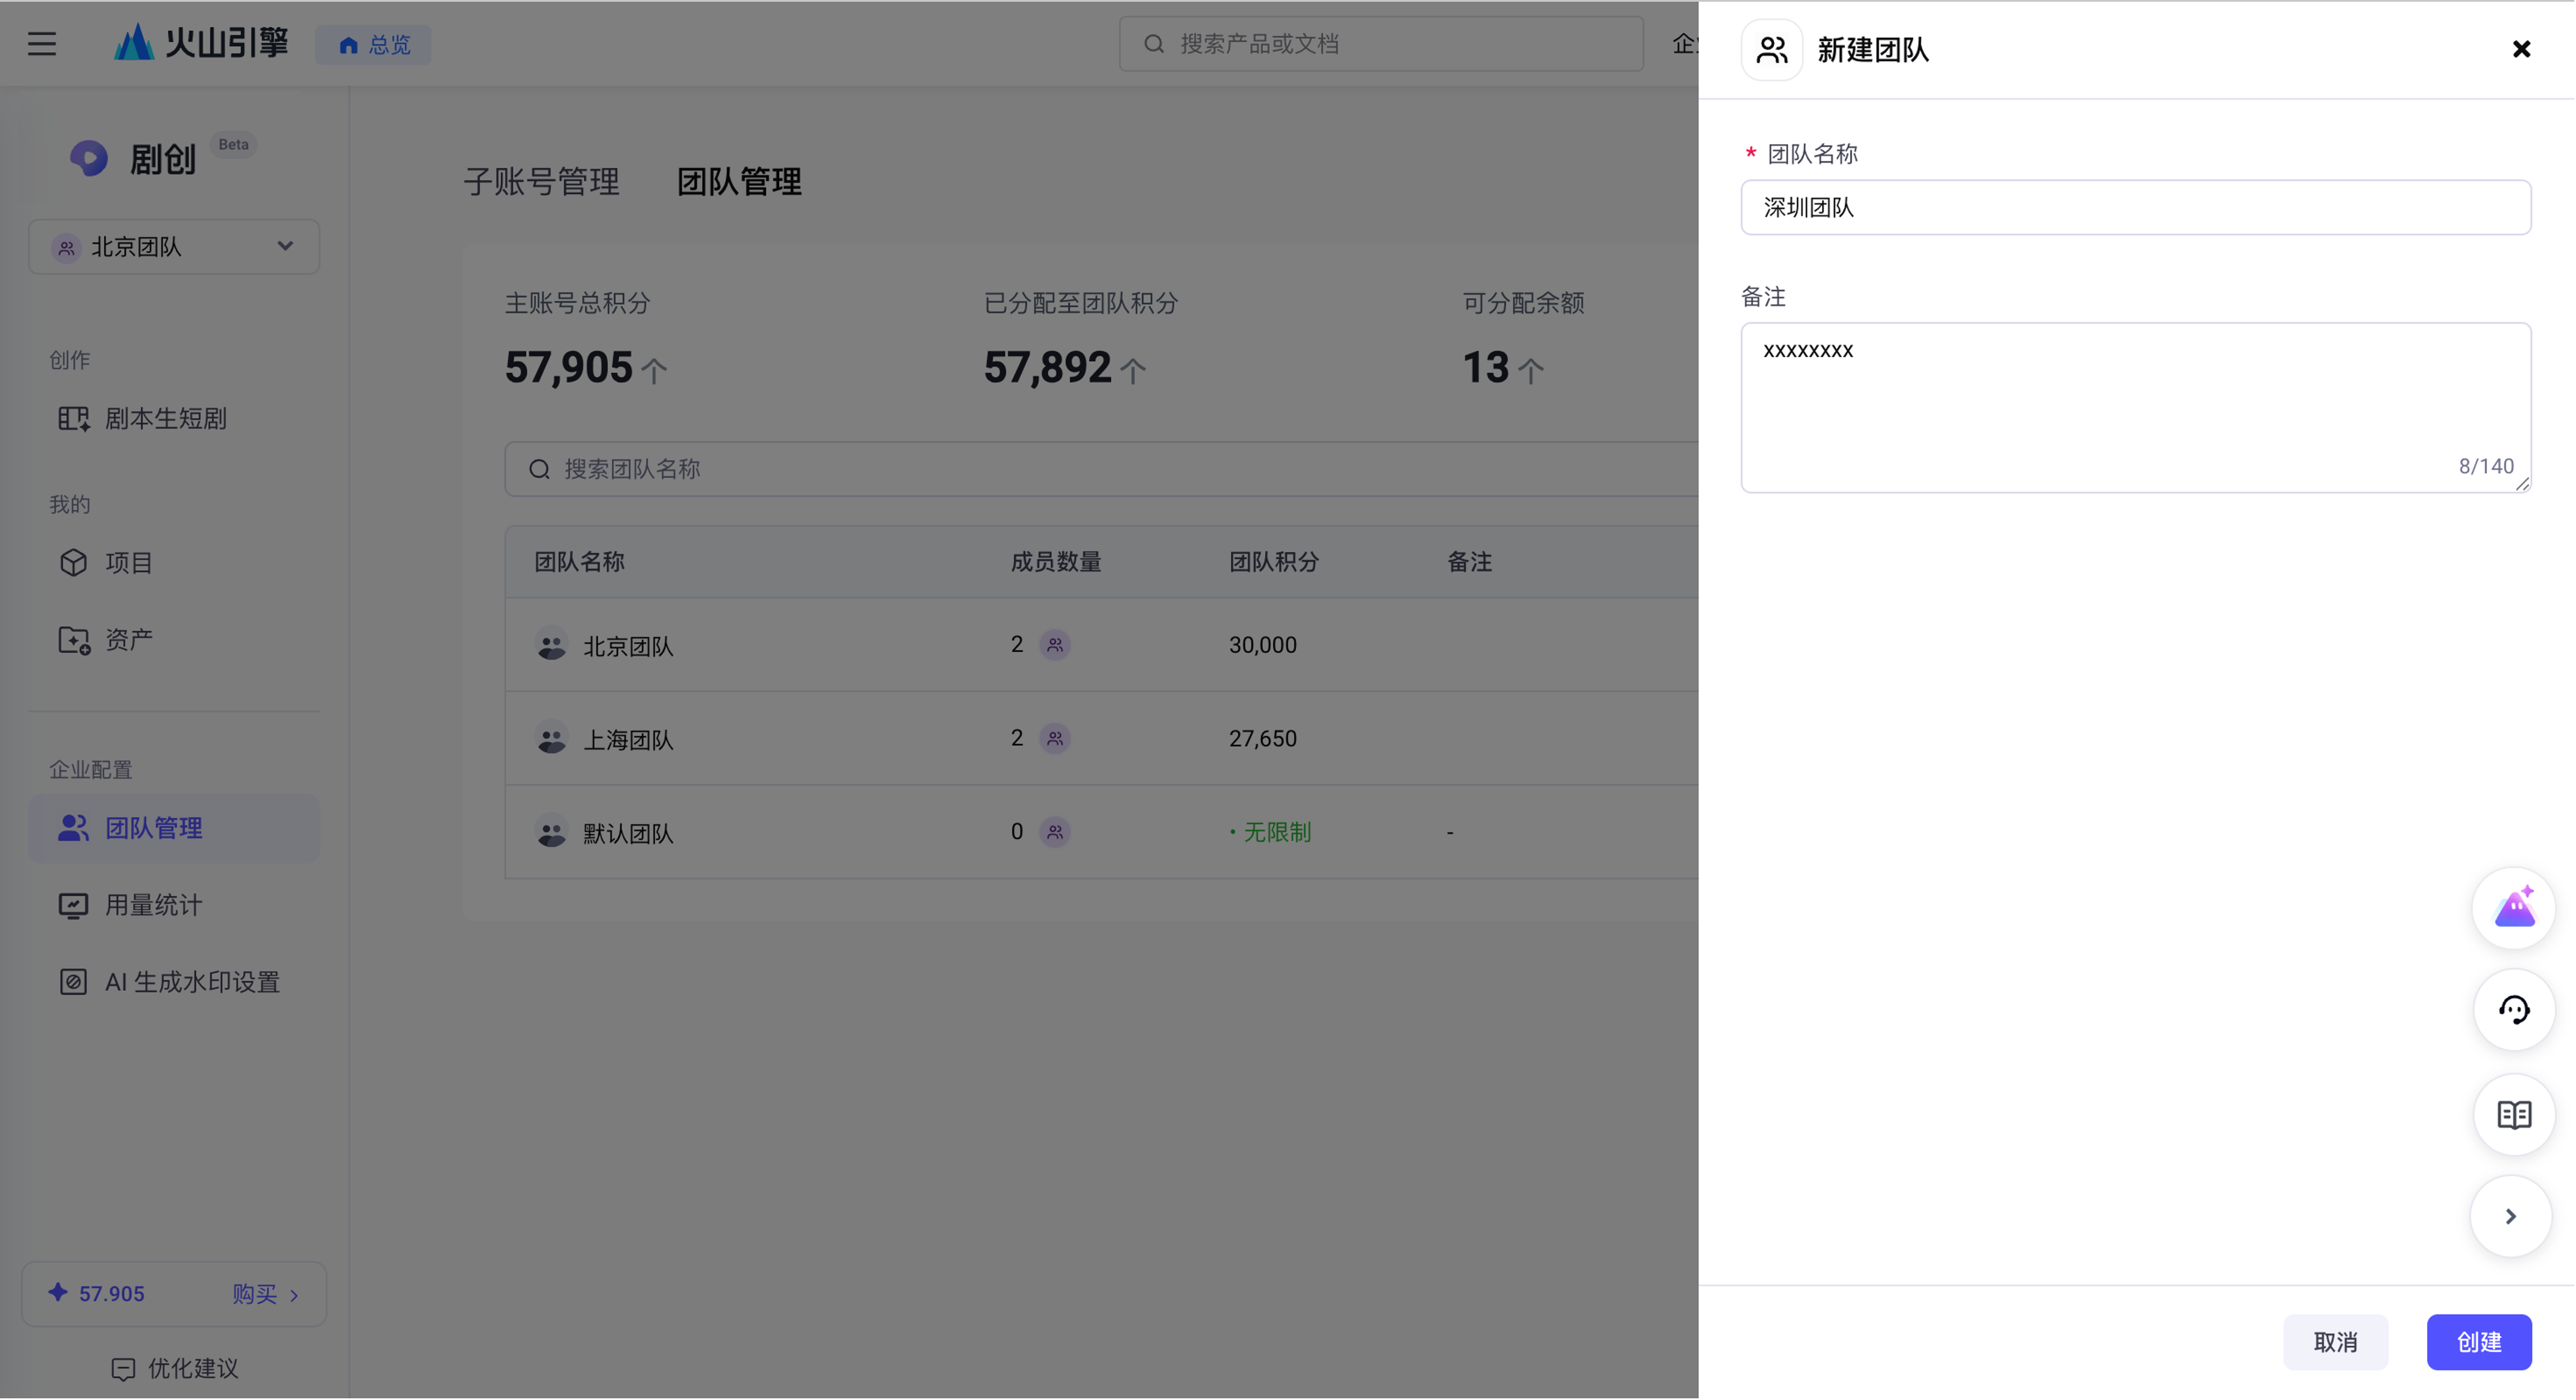
Task: Click the 成员数量 column header
Action: pos(1056,562)
